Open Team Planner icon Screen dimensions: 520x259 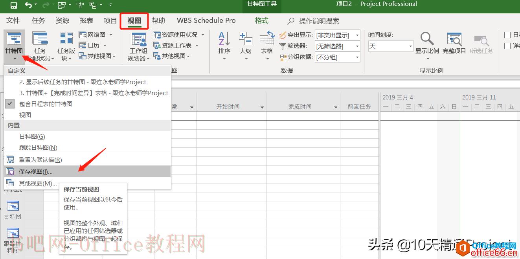pos(138,39)
